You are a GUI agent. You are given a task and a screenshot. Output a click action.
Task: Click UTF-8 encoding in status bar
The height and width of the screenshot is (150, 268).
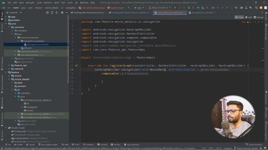pos(219,148)
